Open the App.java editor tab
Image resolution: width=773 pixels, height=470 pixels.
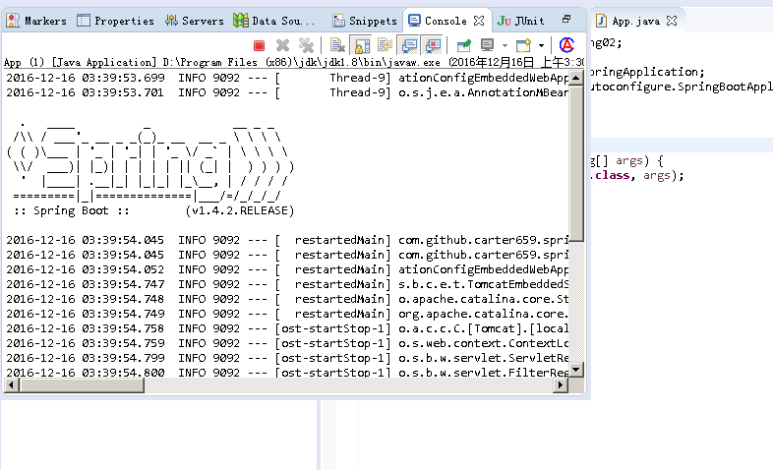coord(634,21)
